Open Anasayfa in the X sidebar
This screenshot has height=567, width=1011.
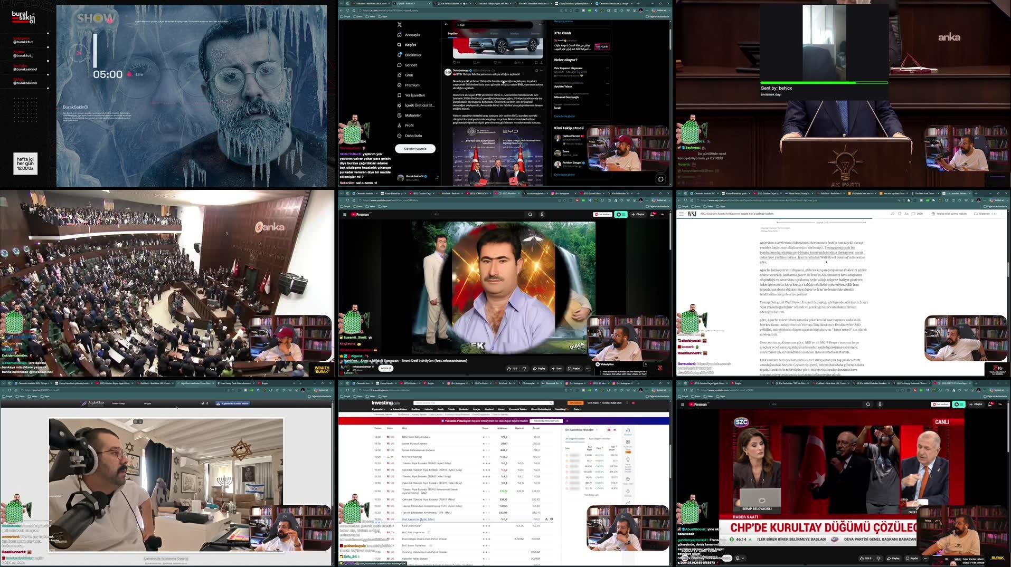(x=409, y=35)
